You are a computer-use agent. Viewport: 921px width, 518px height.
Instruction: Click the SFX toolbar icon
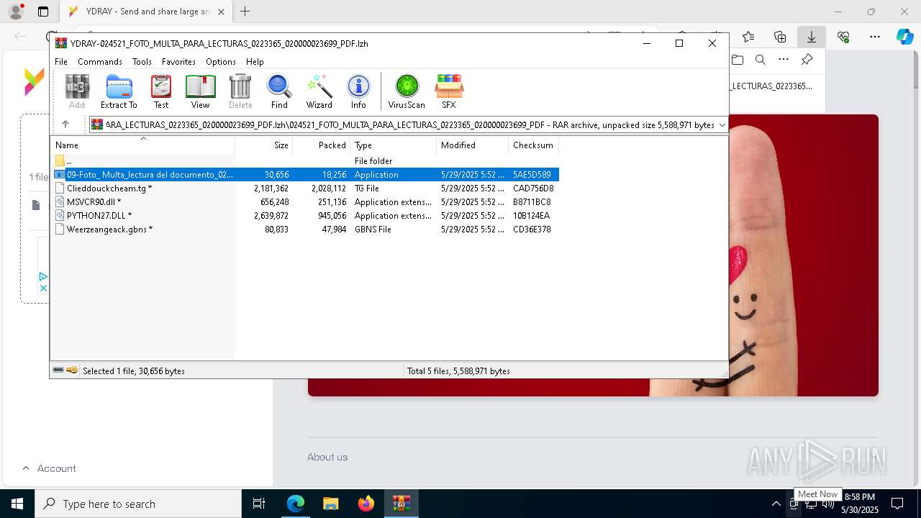449,91
